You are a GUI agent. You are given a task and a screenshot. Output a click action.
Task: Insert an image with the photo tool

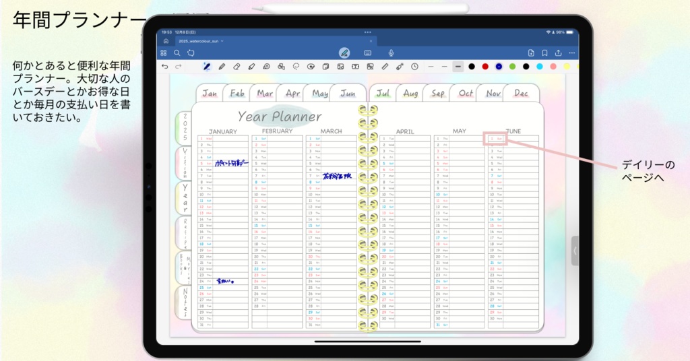(x=340, y=67)
